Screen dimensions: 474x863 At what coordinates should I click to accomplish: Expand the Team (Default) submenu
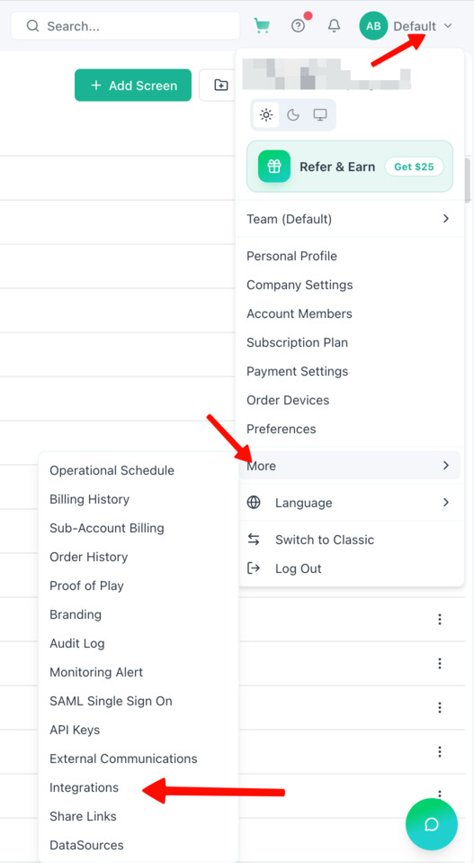click(x=351, y=219)
